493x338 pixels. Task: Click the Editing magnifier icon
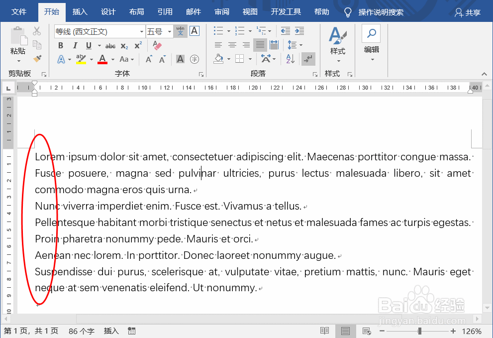point(371,33)
